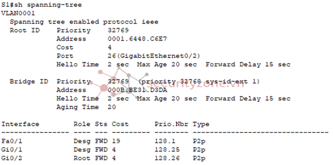Click the port text 26(GigabitEthernet0/2)
The image size is (333, 165).
point(154,56)
